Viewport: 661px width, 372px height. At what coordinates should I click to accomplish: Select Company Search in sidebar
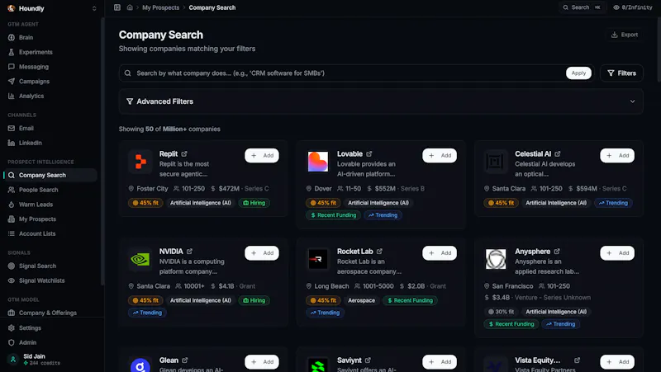50,175
